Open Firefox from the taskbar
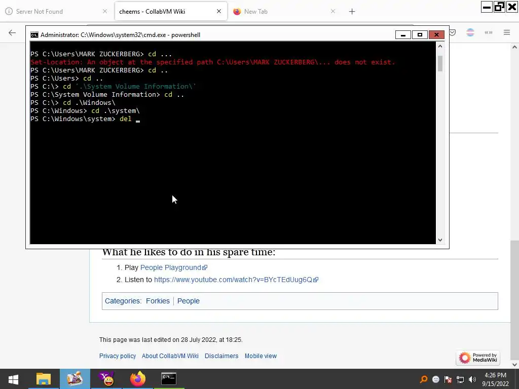The height and width of the screenshot is (389, 519). pyautogui.click(x=138, y=379)
